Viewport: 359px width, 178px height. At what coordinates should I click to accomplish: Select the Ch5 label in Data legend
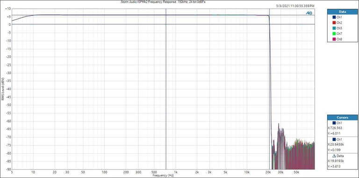[x=339, y=28]
